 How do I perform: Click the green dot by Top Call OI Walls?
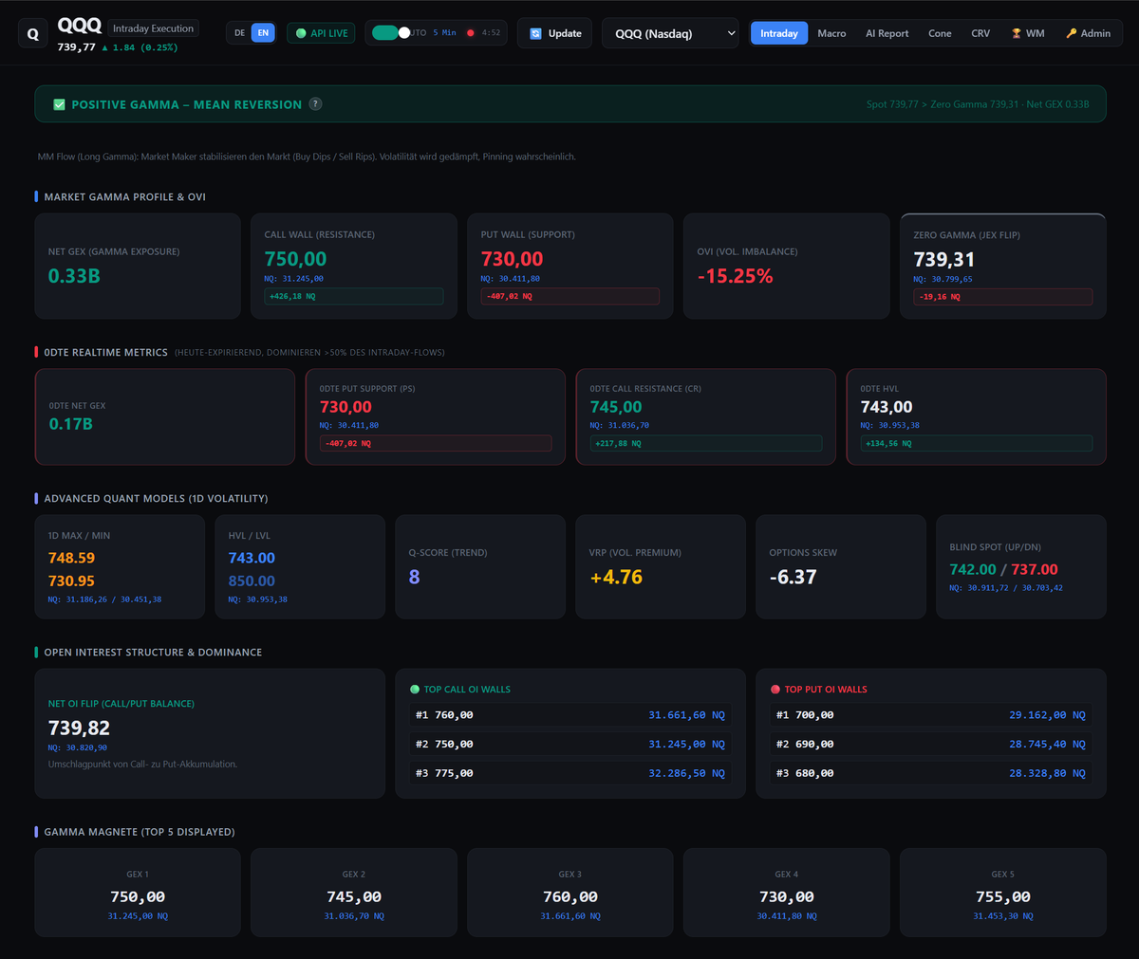pyautogui.click(x=414, y=690)
